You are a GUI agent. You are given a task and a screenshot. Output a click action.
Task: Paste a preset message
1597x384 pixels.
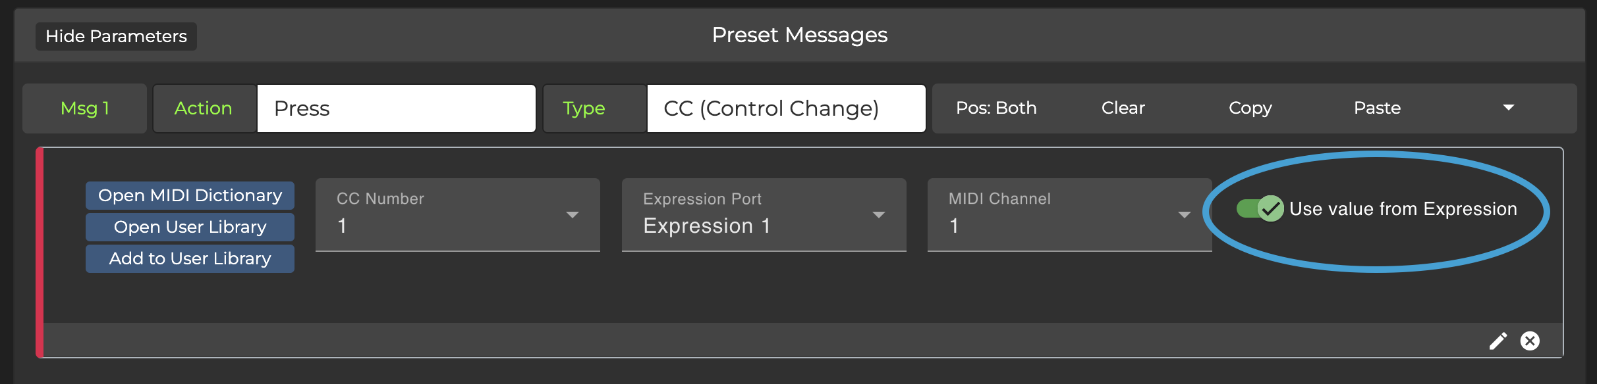click(1377, 108)
